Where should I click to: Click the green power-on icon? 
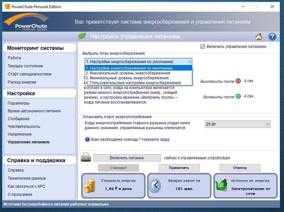[x=238, y=96]
